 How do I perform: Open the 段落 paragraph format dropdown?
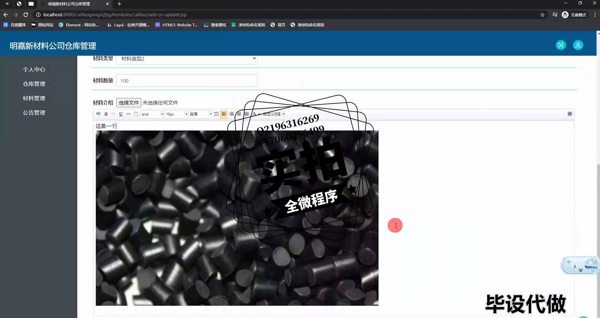coord(200,114)
